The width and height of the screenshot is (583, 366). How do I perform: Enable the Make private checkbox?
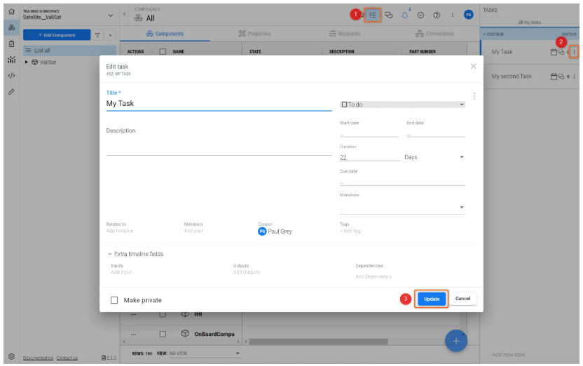[114, 300]
